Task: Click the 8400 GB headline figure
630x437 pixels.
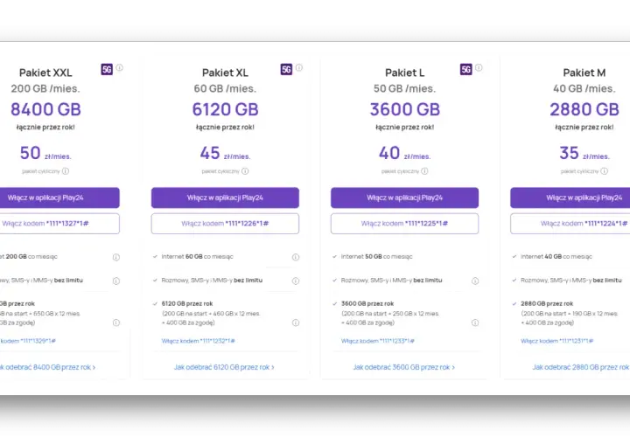Action: click(x=45, y=109)
